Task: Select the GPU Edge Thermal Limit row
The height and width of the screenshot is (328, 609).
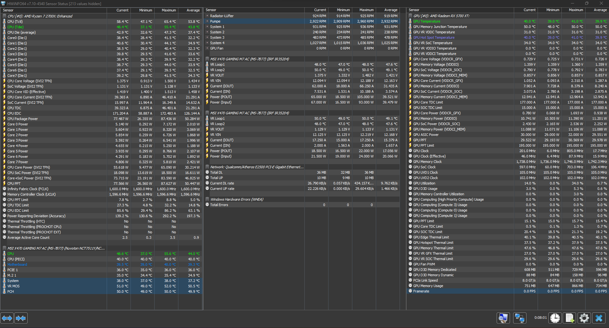Action: [508, 237]
